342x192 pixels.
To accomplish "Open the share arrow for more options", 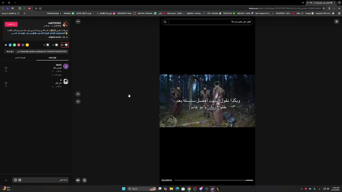I will pos(6,45).
